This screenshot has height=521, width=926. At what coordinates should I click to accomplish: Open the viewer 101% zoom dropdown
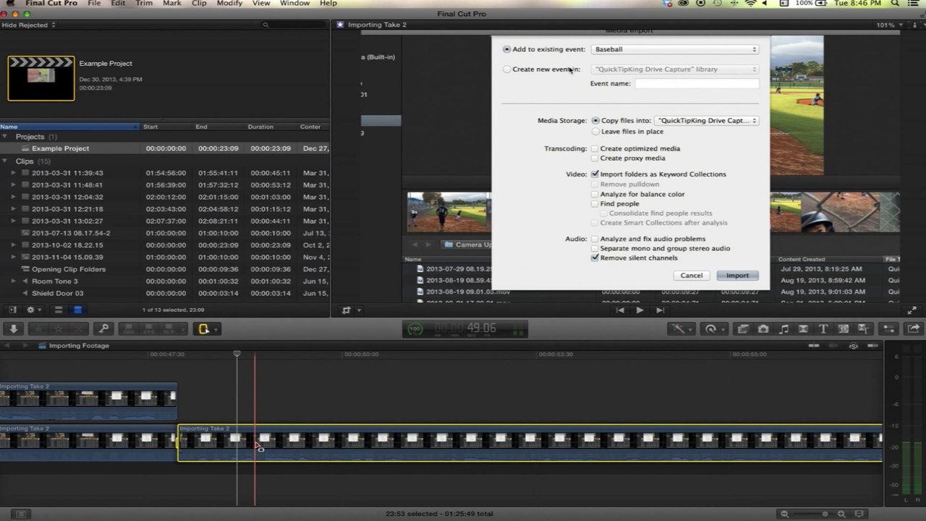click(888, 25)
